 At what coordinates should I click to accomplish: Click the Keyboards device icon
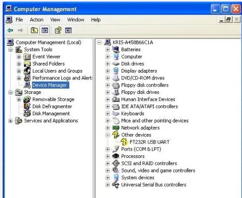116,114
